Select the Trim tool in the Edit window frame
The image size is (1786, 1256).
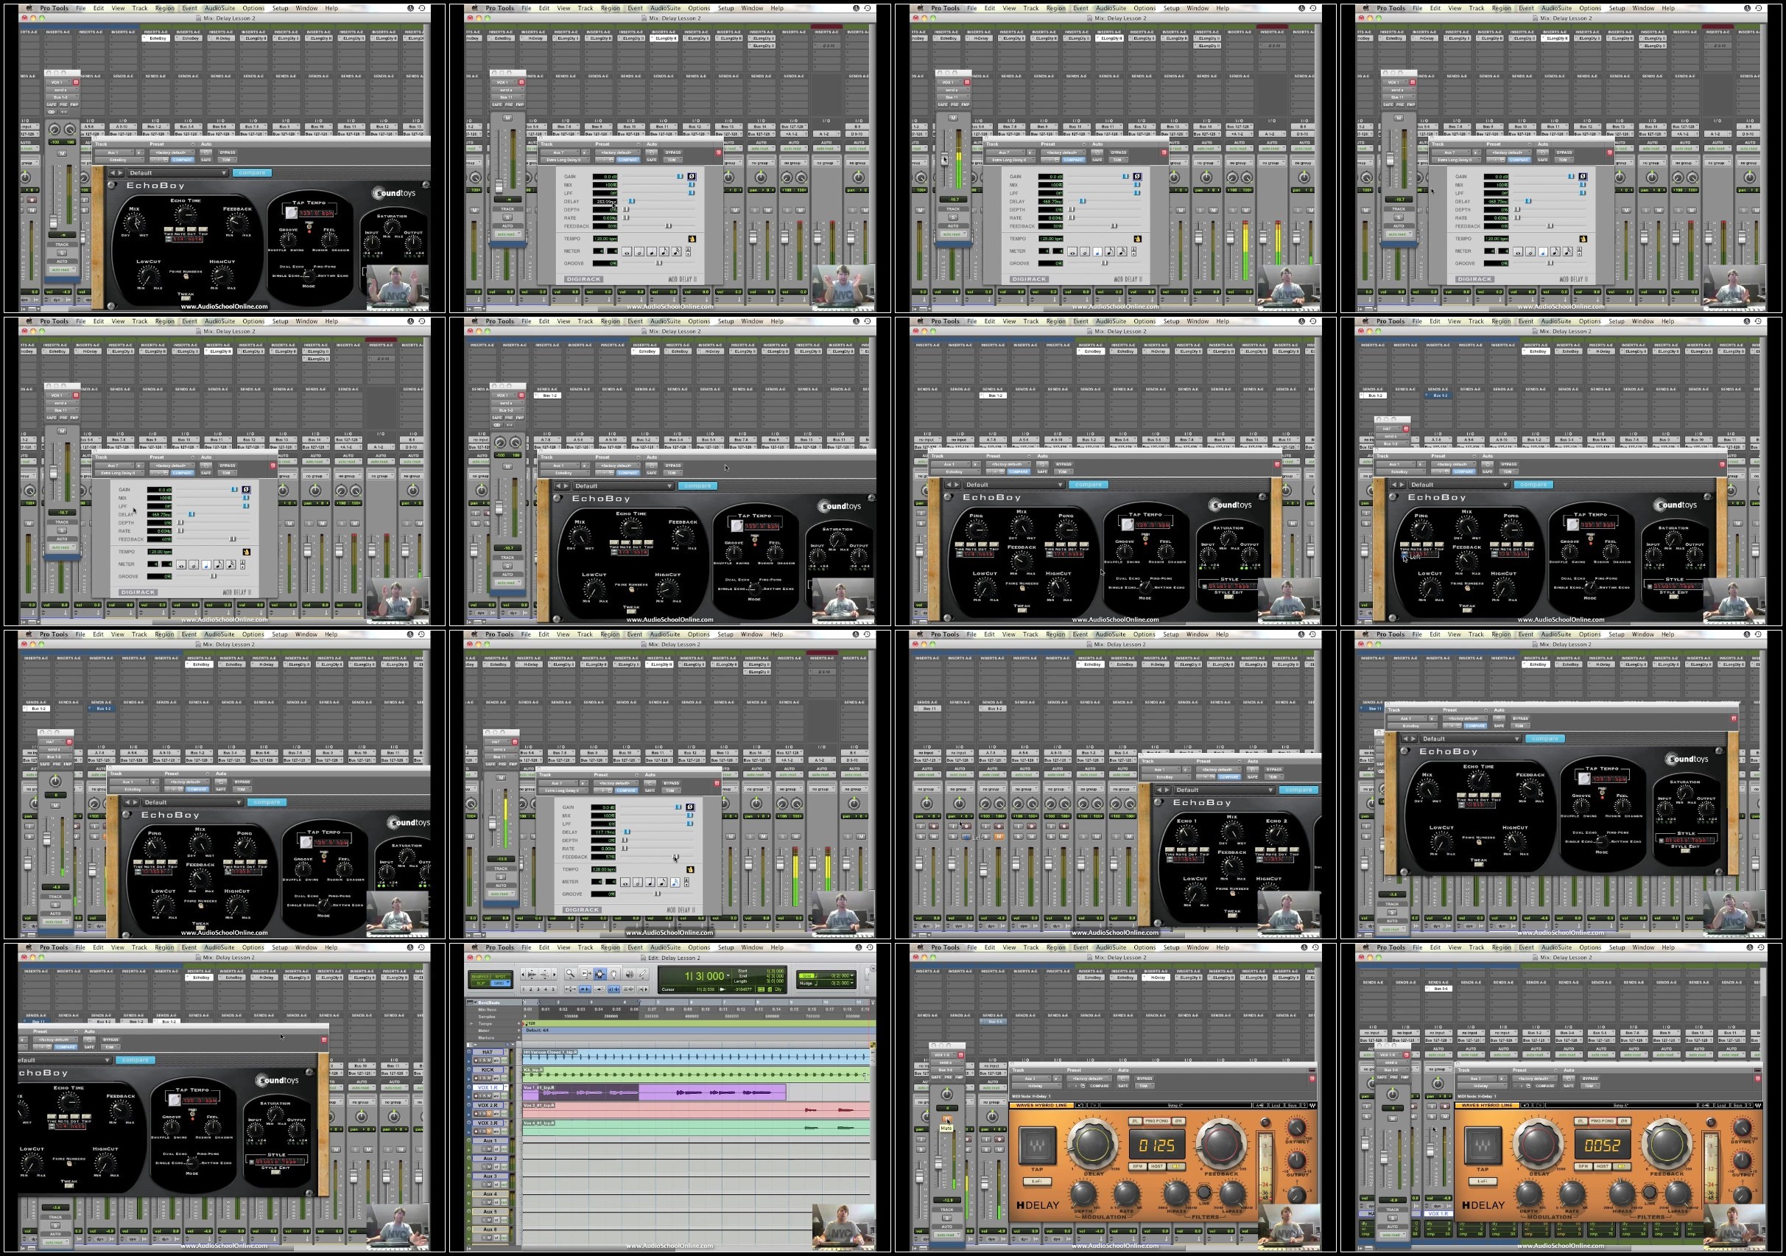pyautogui.click(x=586, y=975)
